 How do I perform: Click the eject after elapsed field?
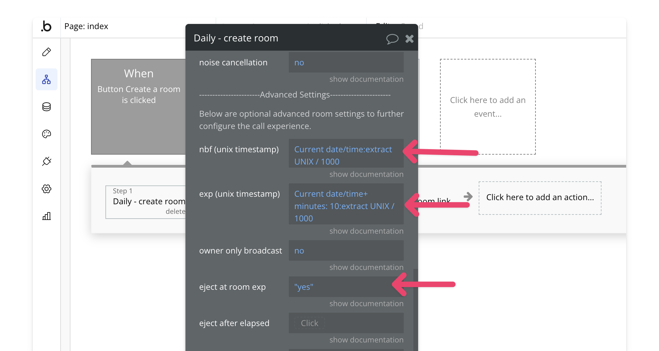[346, 323]
